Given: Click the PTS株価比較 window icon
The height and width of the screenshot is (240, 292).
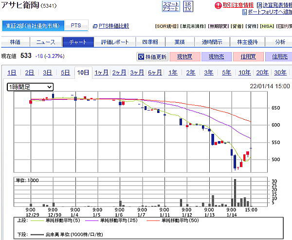Looking at the screenshot, I should [x=94, y=26].
